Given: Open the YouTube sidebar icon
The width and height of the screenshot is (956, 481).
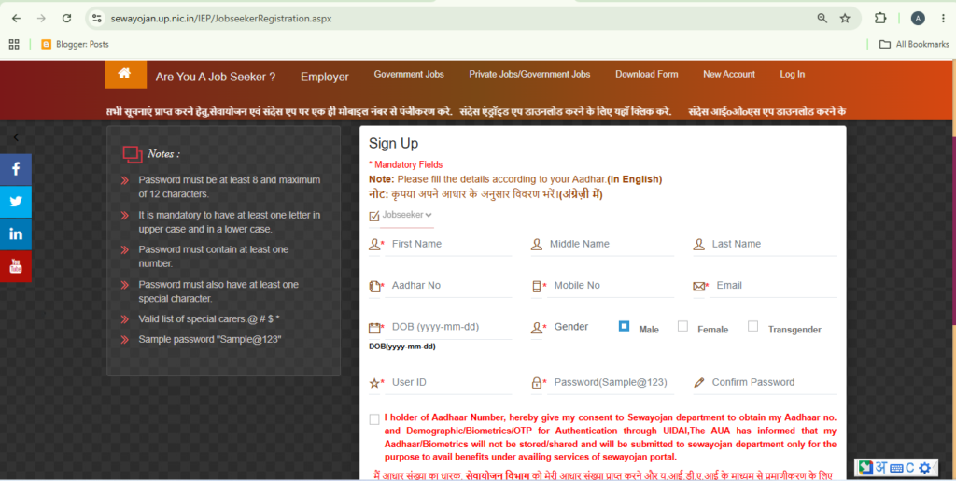Looking at the screenshot, I should (16, 266).
